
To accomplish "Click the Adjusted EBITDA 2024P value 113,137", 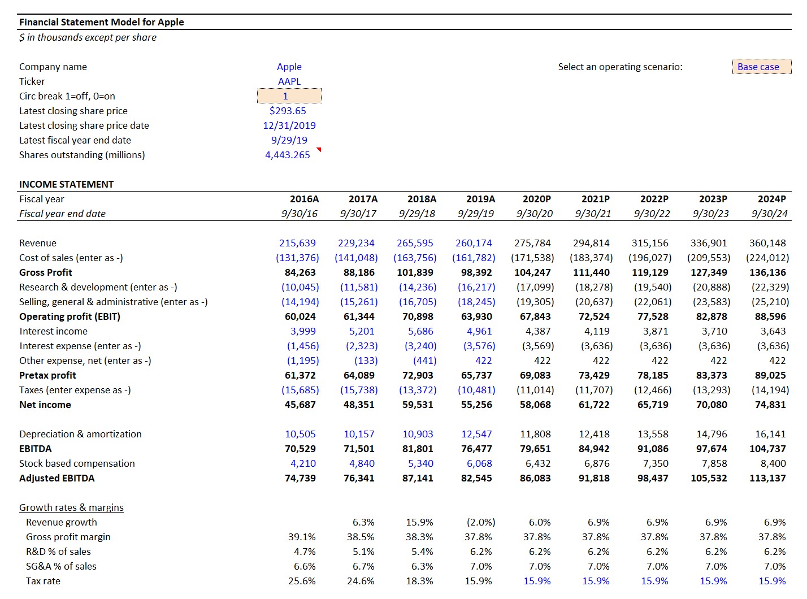I will pos(770,478).
